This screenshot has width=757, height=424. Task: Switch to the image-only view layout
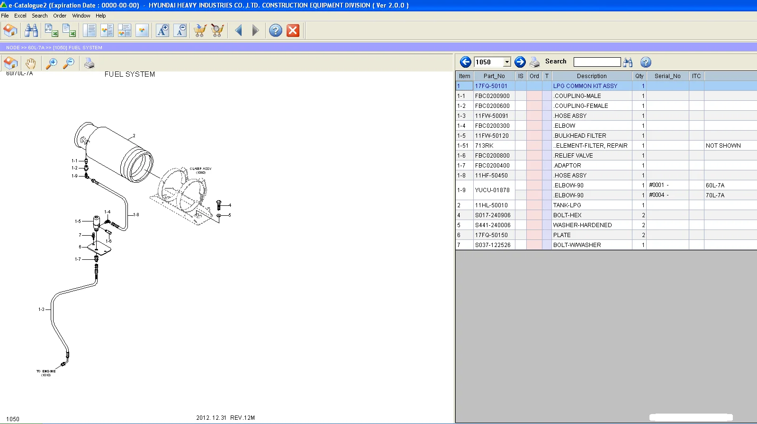(x=142, y=31)
